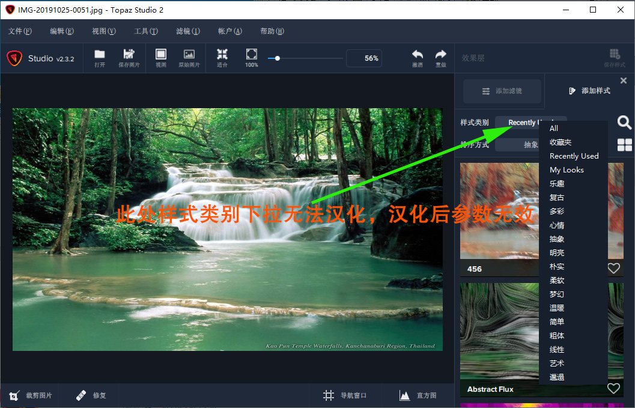Screen dimensions: 635x408
Task: Zoom to 100% with the toolbar icon
Action: pos(252,58)
